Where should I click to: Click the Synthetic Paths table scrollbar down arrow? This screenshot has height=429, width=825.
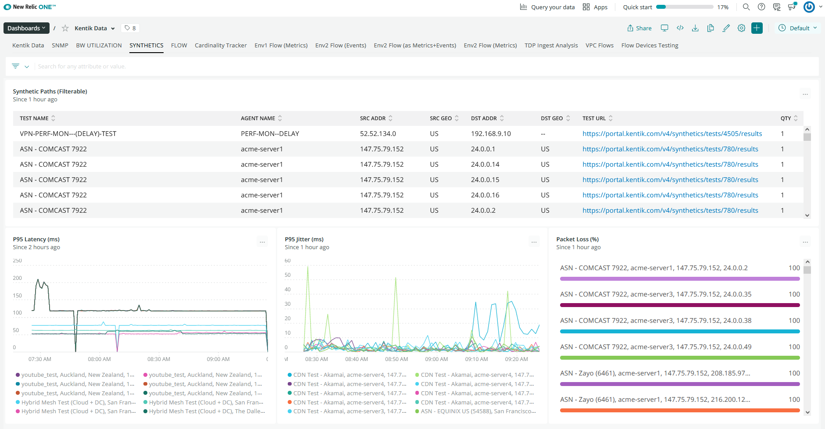pos(807,215)
